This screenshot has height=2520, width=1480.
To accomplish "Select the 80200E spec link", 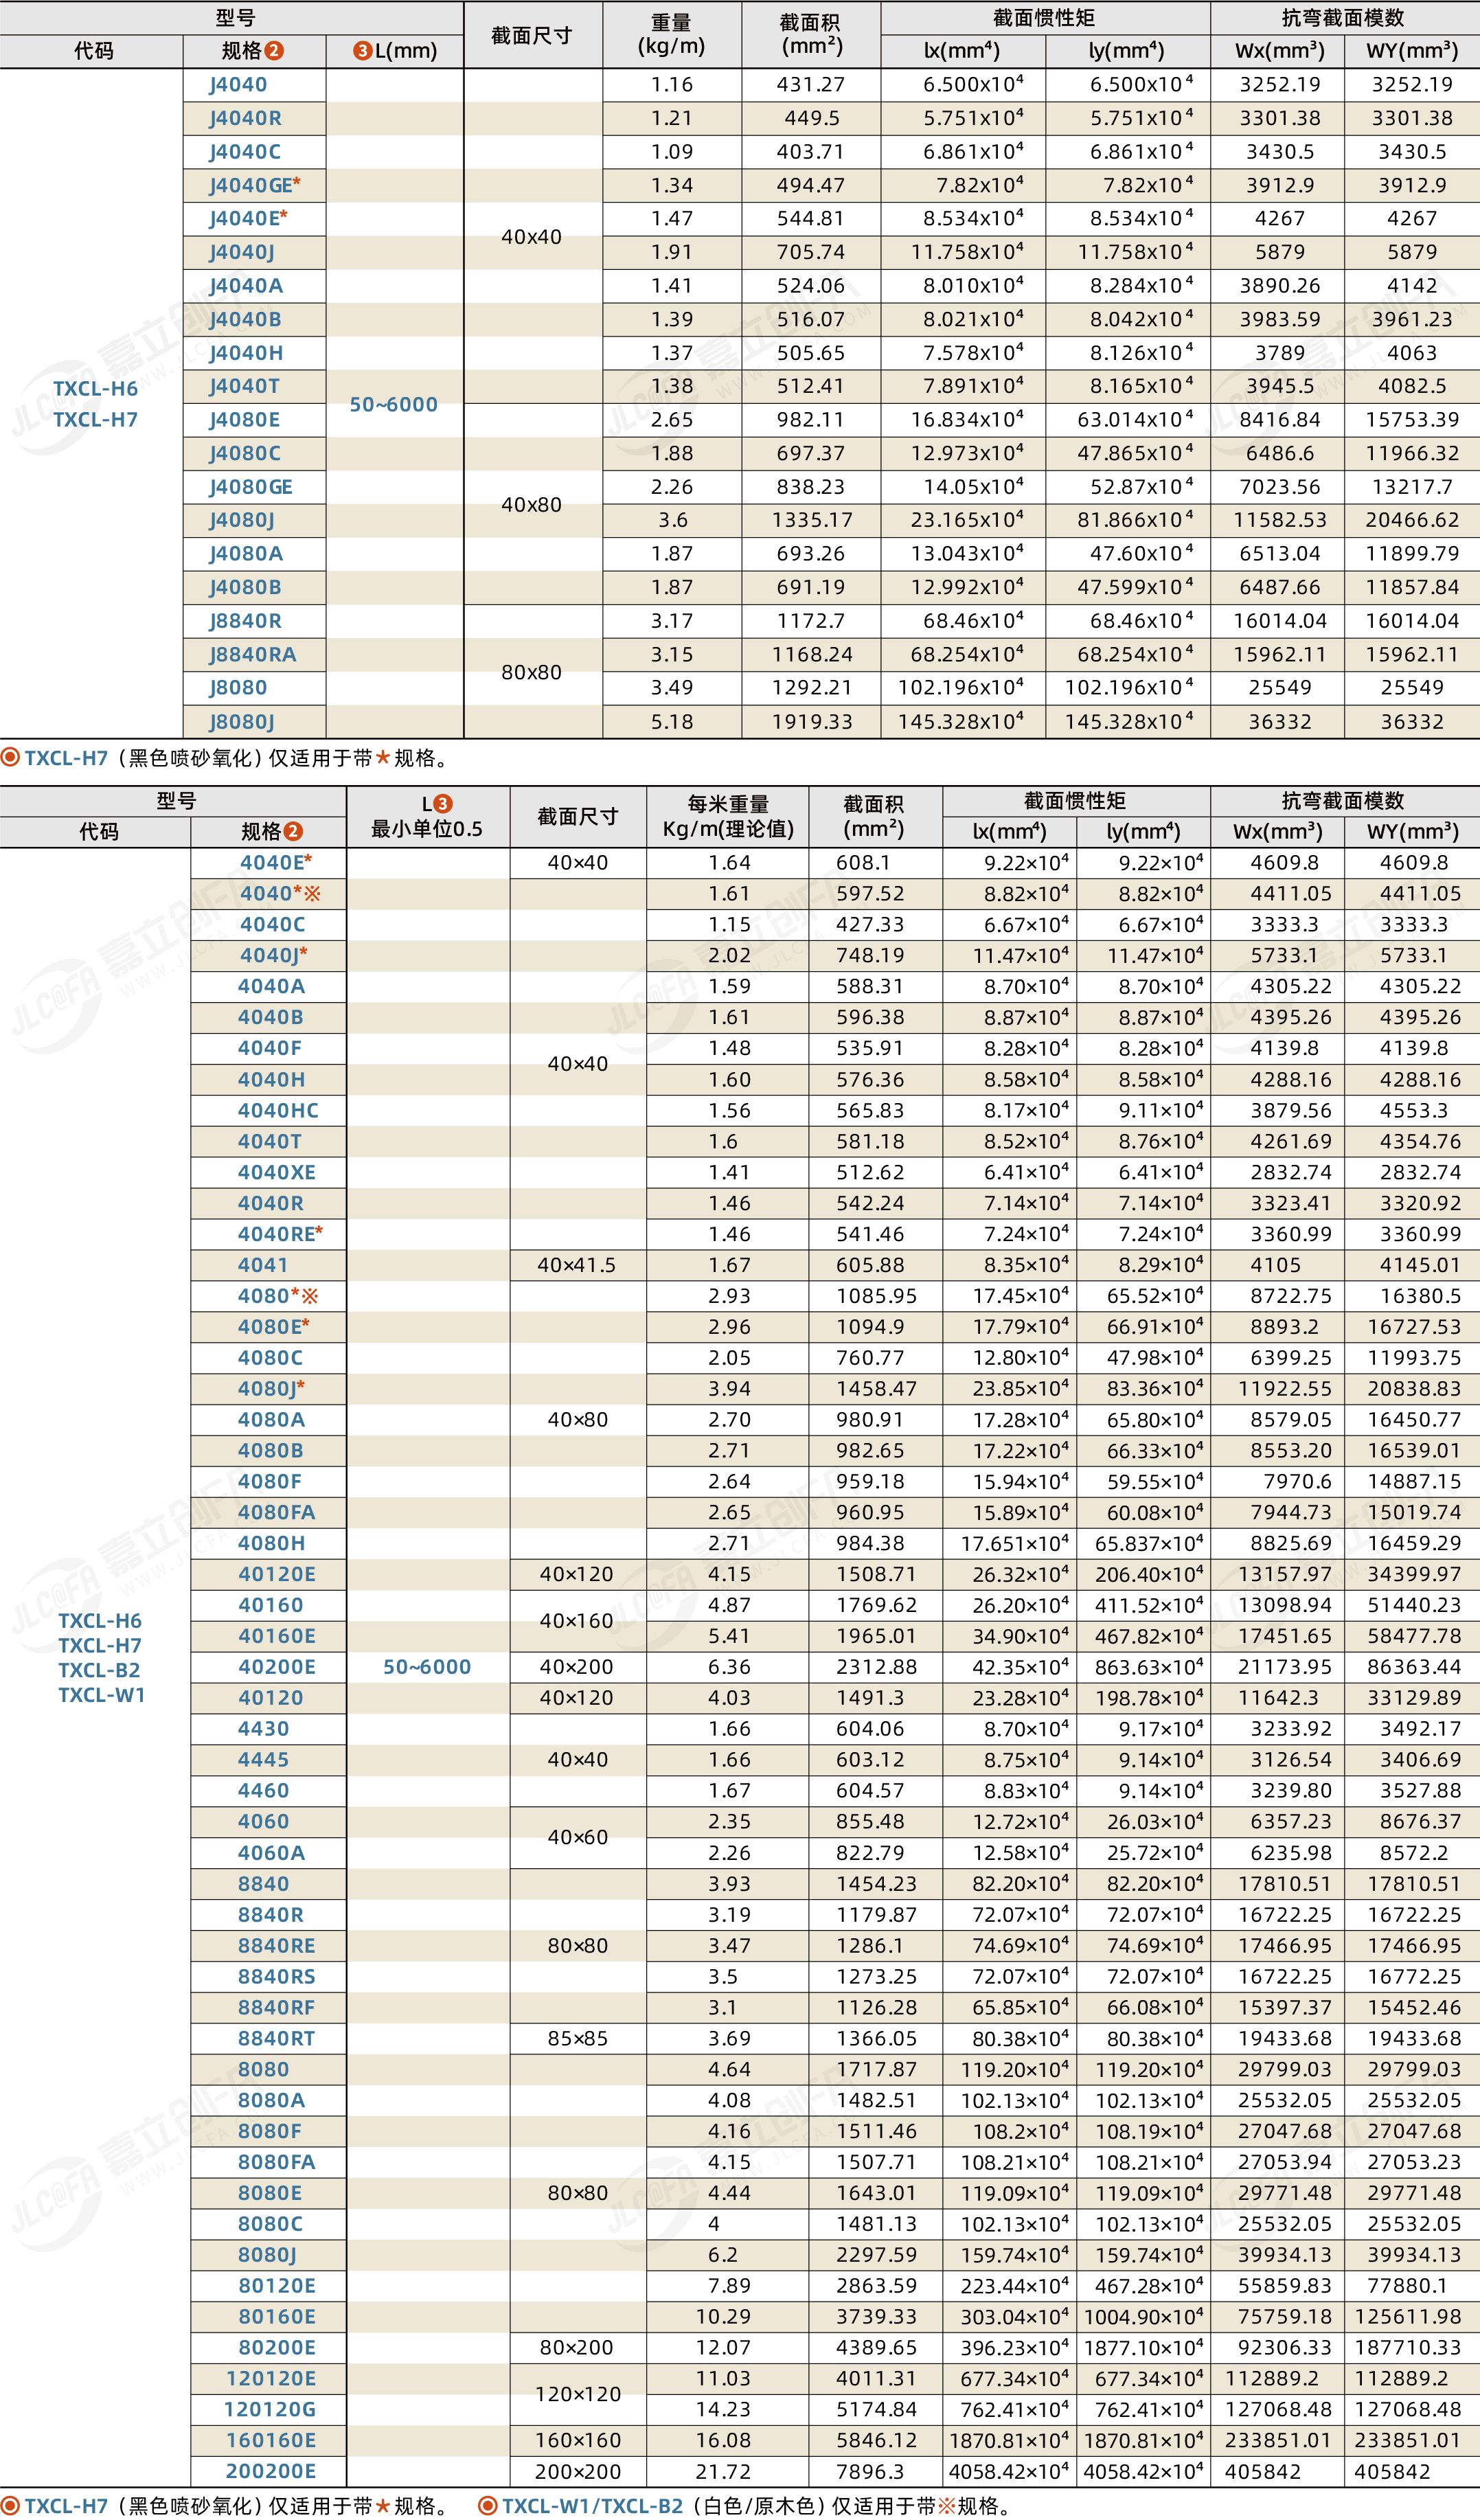I will (276, 2347).
